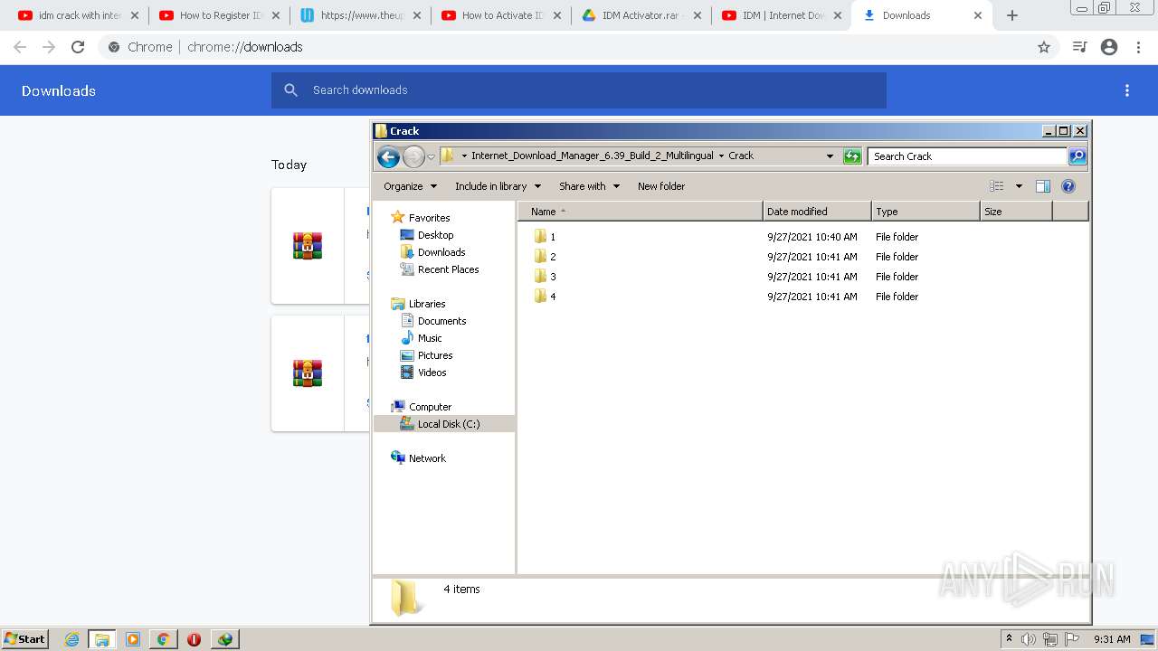Click volume icon in system tray

point(1029,639)
